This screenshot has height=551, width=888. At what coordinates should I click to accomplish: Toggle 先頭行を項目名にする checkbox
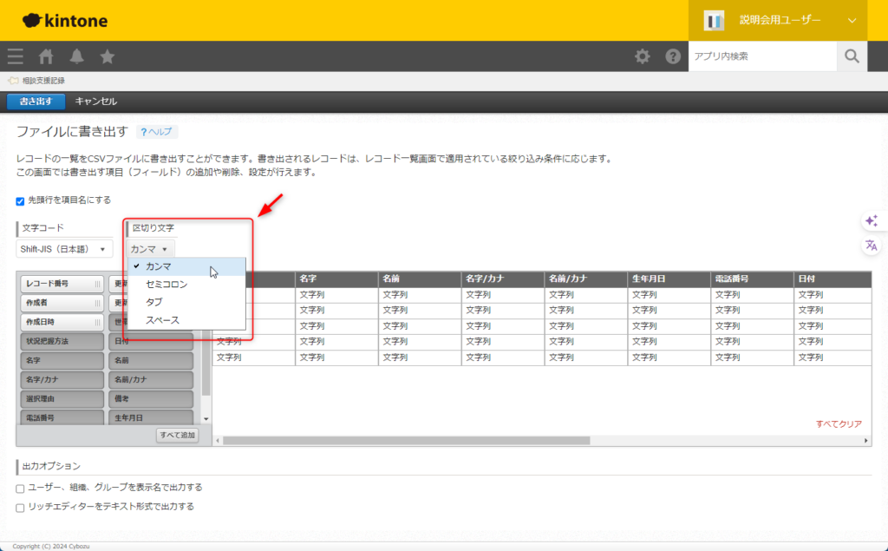tap(21, 200)
